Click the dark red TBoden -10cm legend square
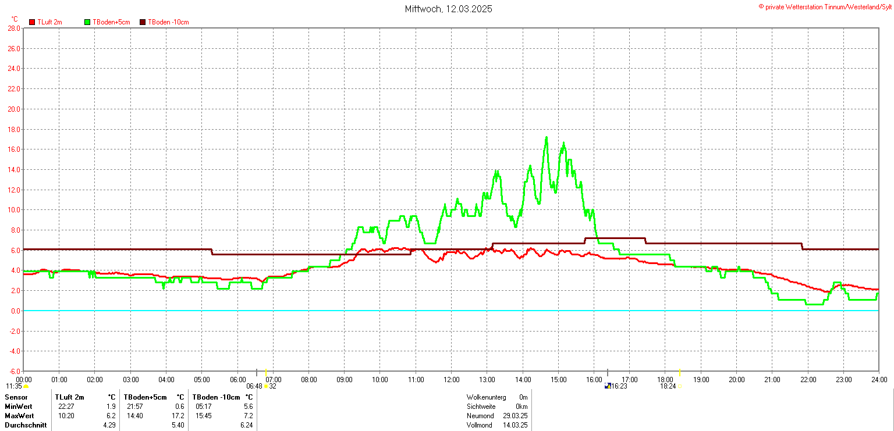Screen dimensions: 894x431 143,22
